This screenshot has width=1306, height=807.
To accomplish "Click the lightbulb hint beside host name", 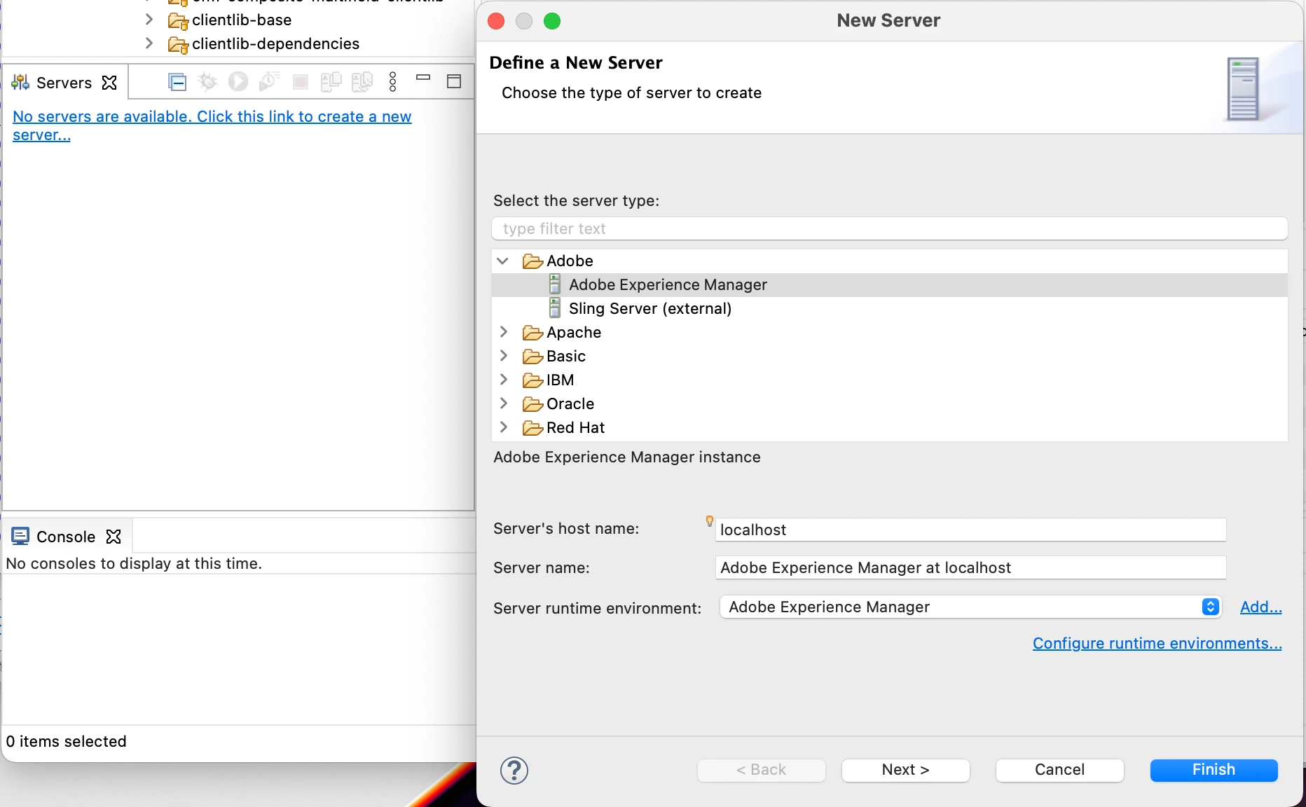I will (710, 521).
